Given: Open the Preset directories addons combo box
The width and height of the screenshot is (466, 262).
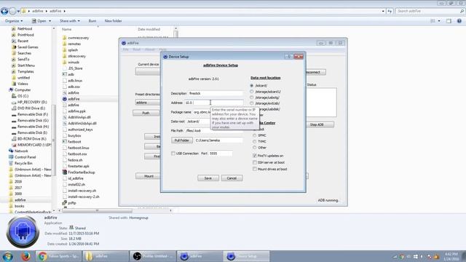Looking at the screenshot, I should coord(148,102).
